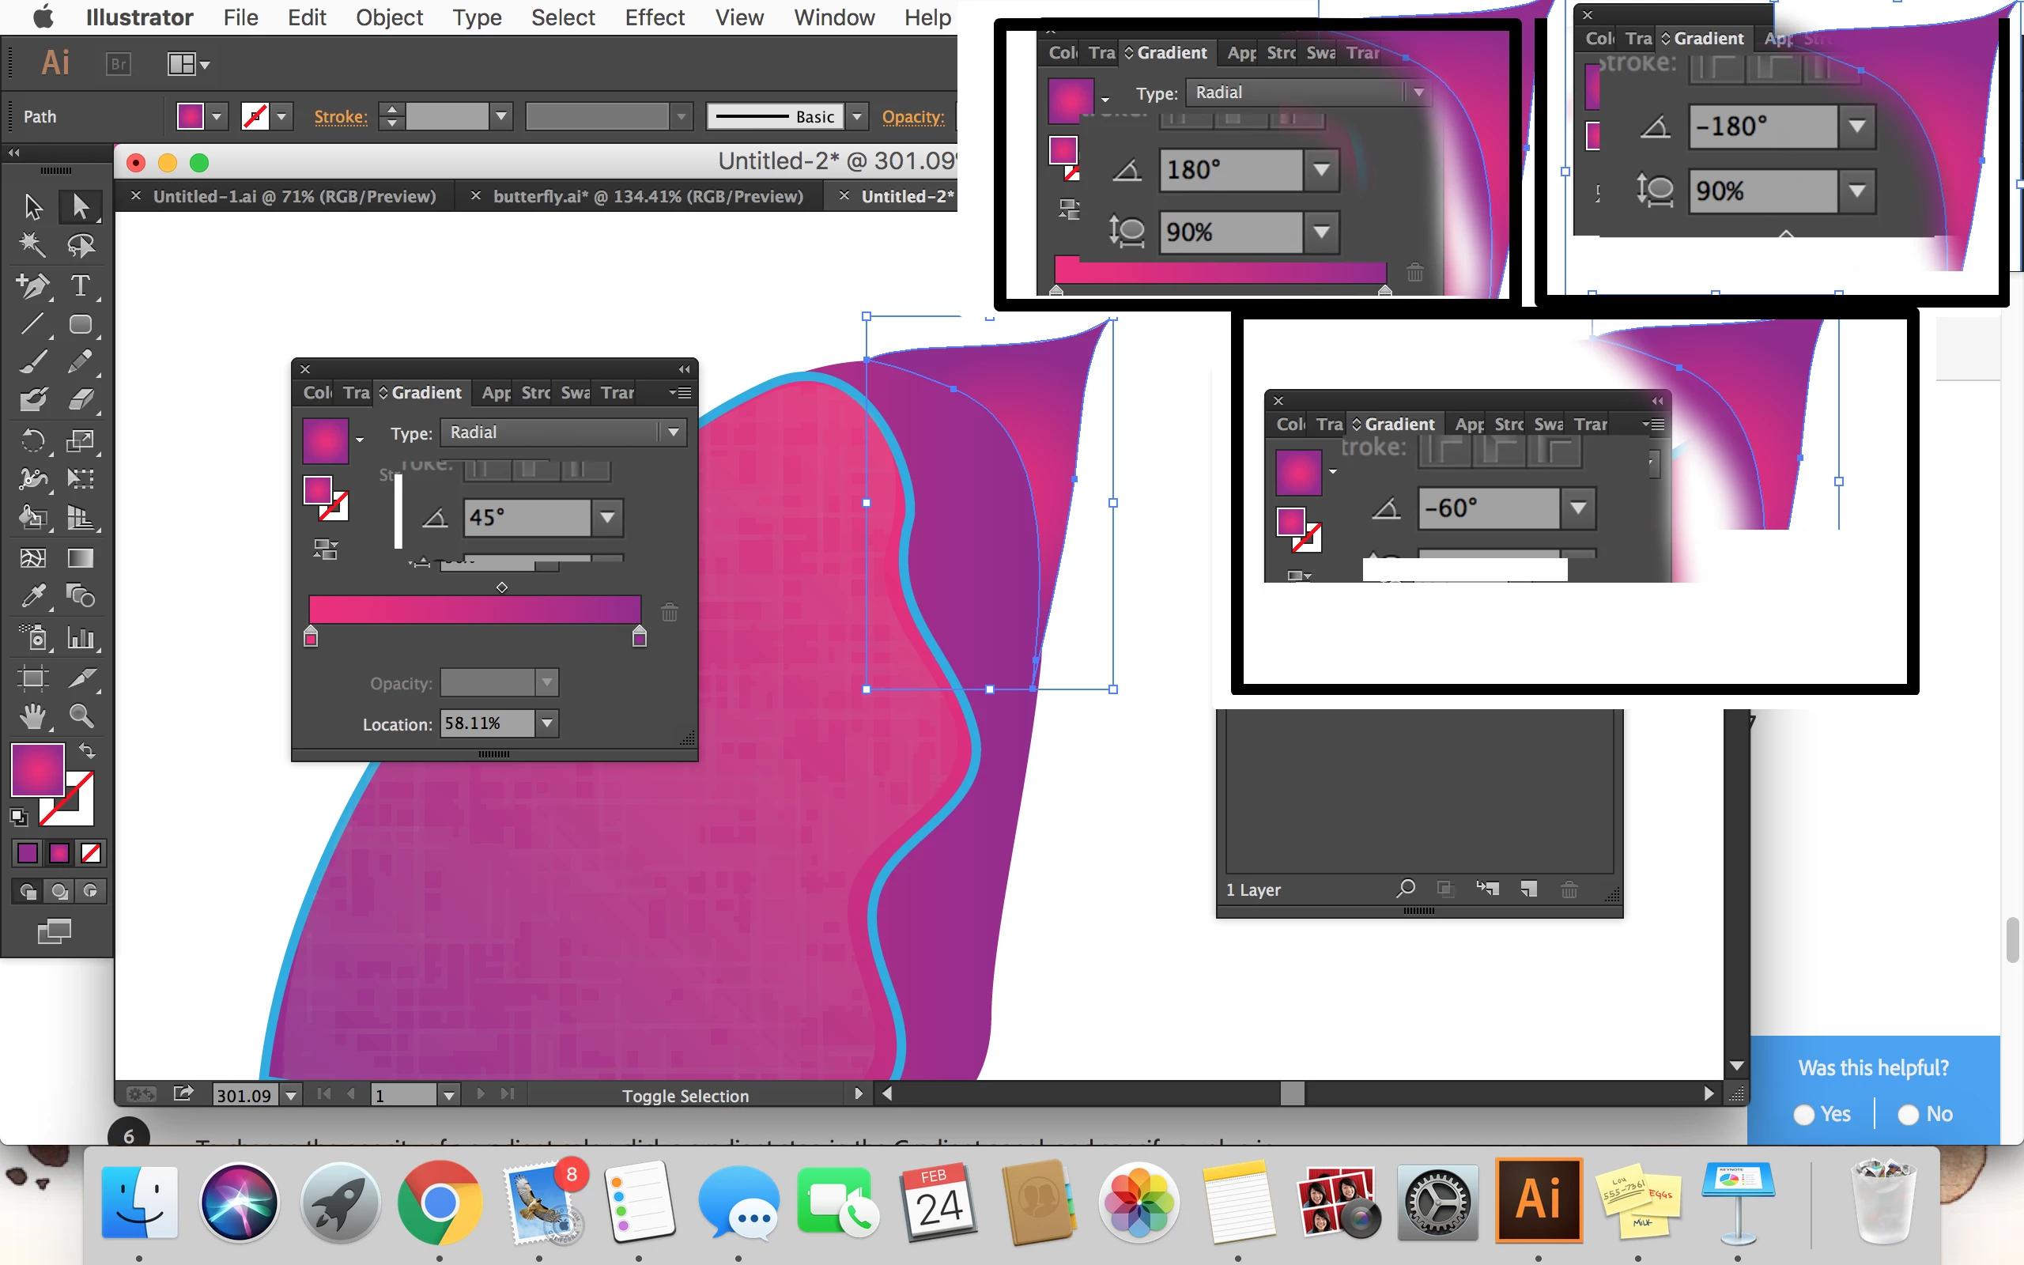
Task: Select the Type tool
Action: click(x=81, y=286)
